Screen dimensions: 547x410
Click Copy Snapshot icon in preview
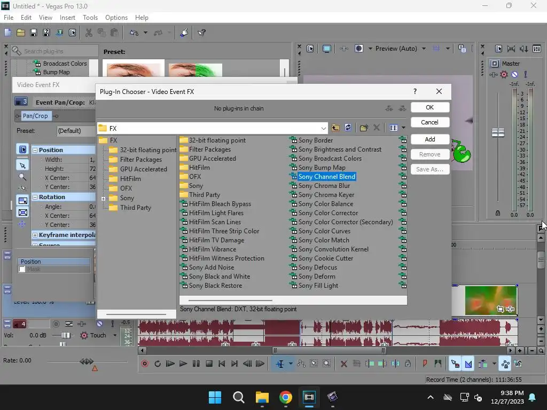point(462,49)
